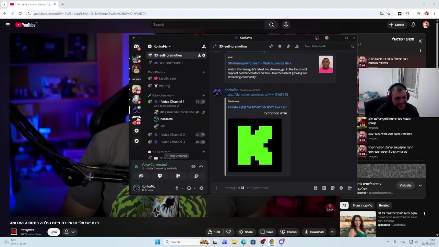Mute microphone in Discord user panel
This screenshot has width=439, height=247.
(177, 188)
